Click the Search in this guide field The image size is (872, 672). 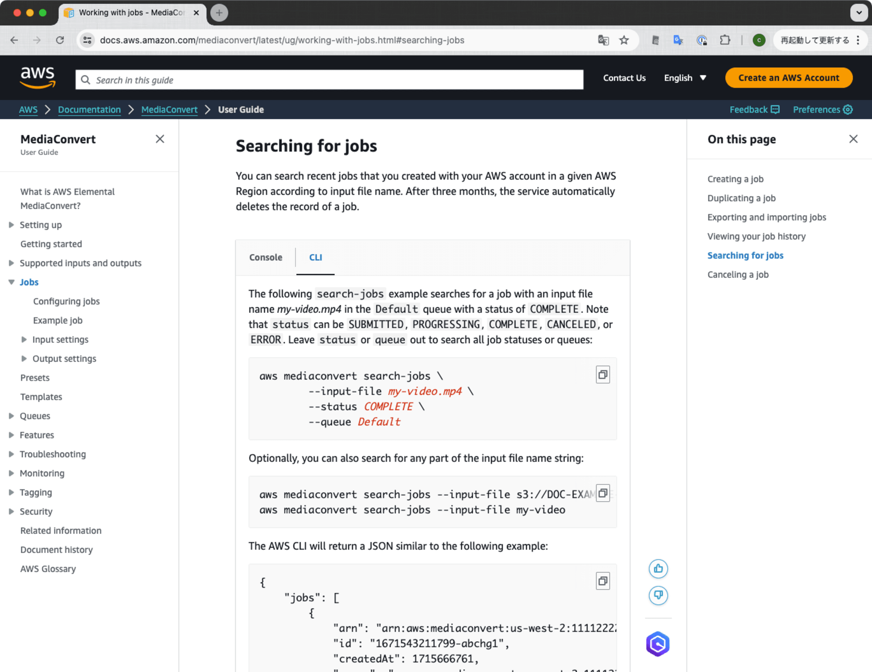tap(329, 80)
